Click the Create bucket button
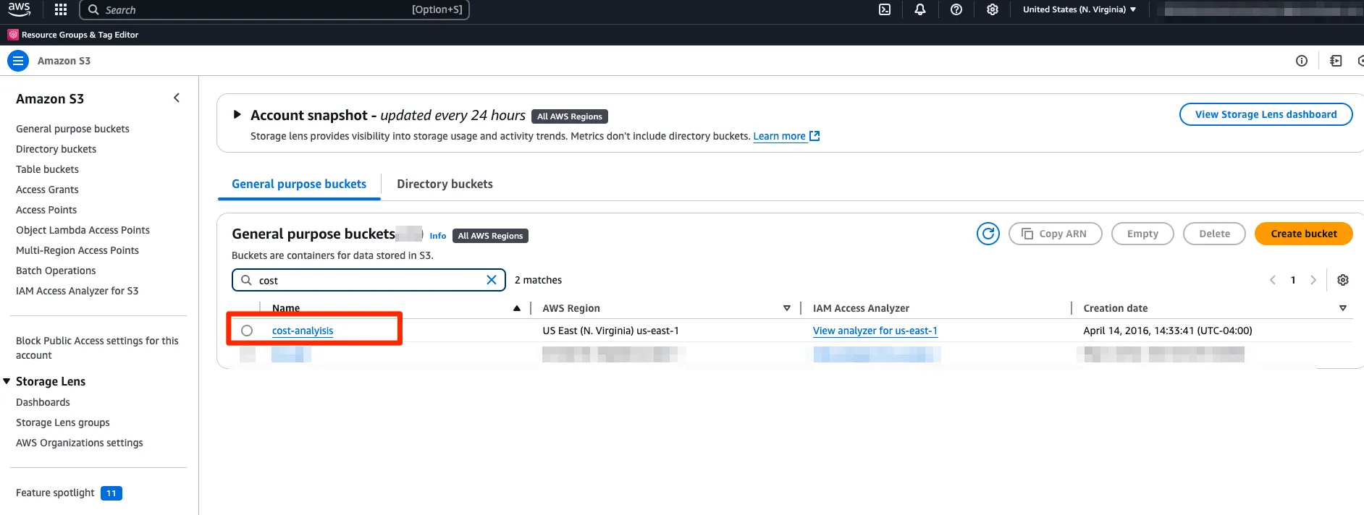The height and width of the screenshot is (515, 1364). [1303, 234]
